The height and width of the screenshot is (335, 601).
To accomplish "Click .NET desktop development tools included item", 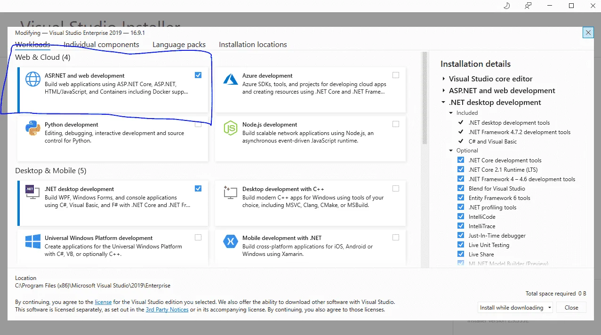I will pos(509,122).
